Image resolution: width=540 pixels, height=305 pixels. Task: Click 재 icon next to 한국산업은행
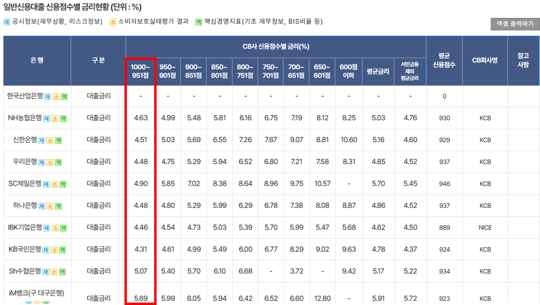48,97
